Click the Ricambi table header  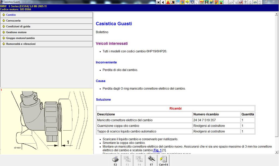175,108
